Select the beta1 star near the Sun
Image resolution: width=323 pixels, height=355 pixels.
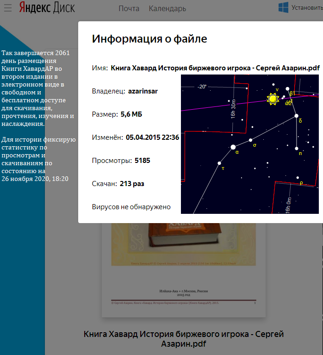(x=287, y=89)
